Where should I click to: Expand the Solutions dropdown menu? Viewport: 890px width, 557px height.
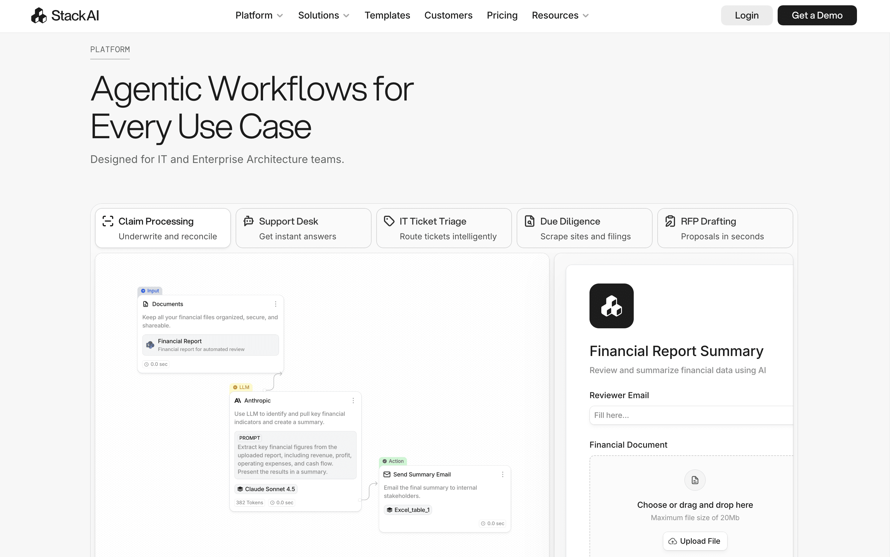click(x=324, y=15)
